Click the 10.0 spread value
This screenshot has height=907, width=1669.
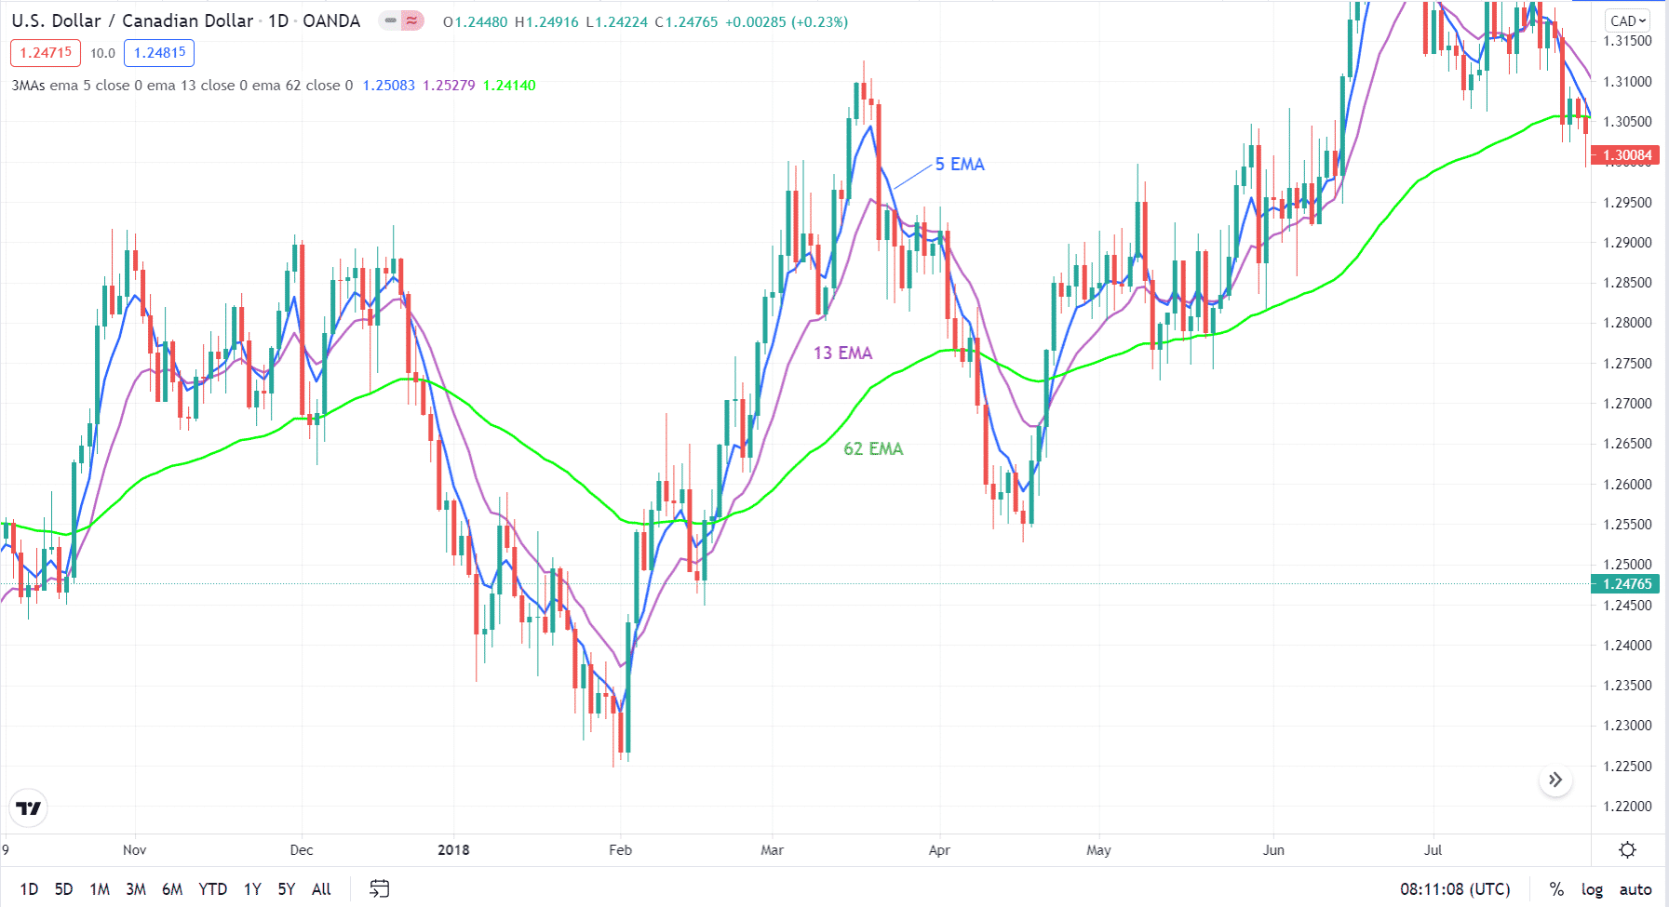click(102, 53)
